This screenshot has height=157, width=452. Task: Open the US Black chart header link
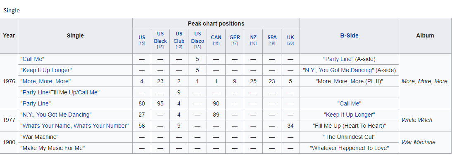click(160, 37)
